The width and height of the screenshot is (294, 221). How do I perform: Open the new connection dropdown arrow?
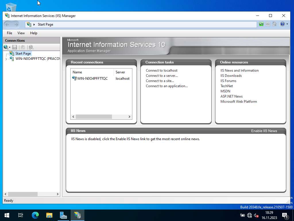[9, 47]
